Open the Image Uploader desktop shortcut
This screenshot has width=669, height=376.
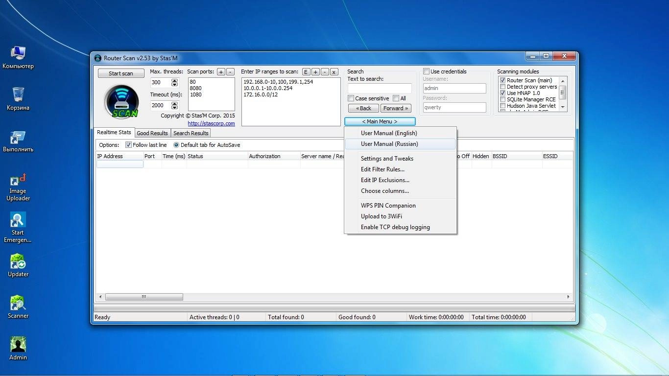pyautogui.click(x=18, y=186)
